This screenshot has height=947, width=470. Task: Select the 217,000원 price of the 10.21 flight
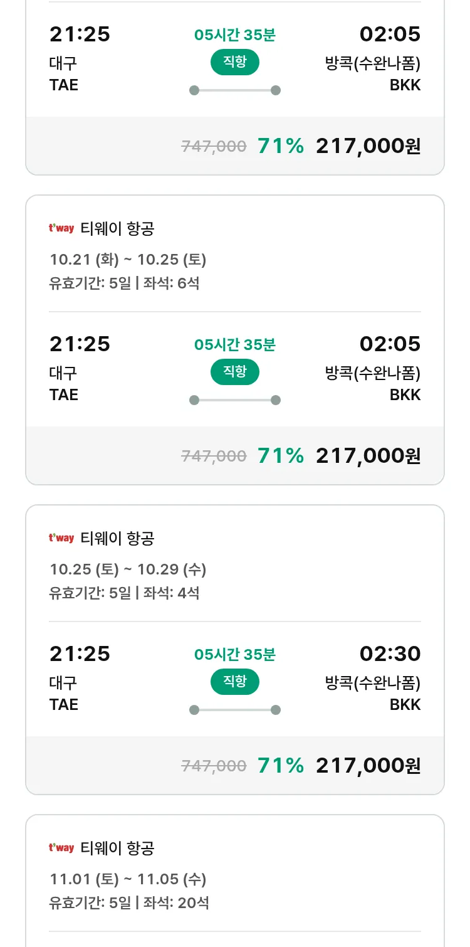(368, 456)
